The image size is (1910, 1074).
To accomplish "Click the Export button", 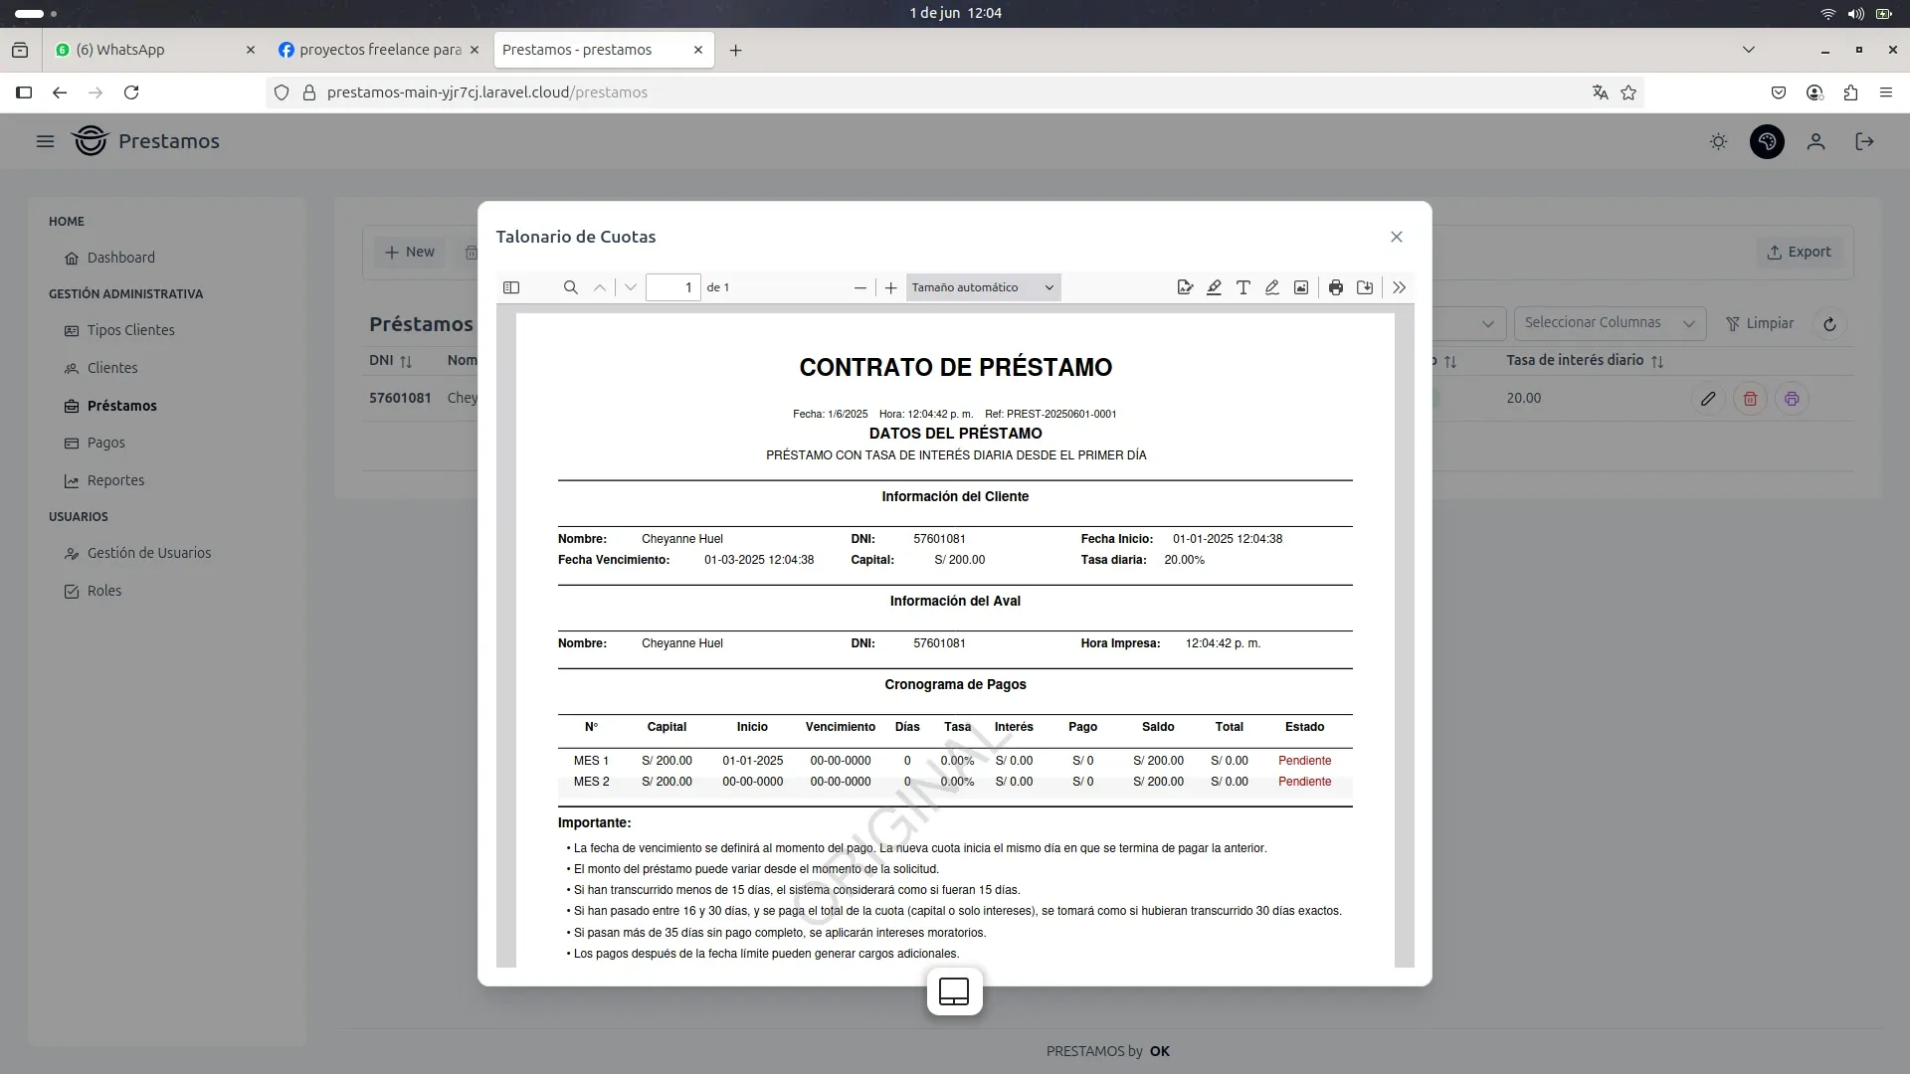I will [1798, 253].
